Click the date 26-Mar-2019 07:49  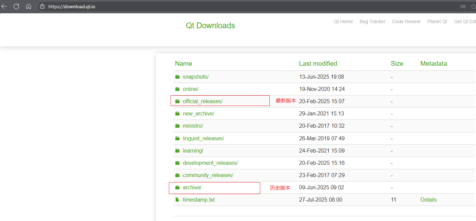(322, 139)
